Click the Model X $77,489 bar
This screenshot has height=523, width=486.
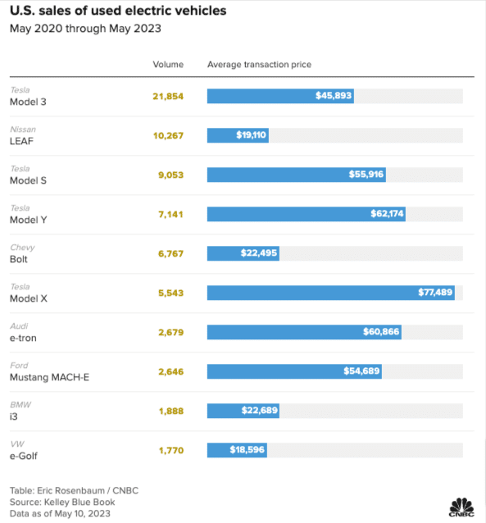[331, 293]
